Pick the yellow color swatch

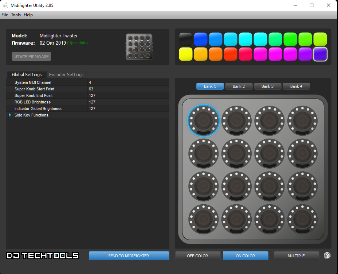point(186,54)
